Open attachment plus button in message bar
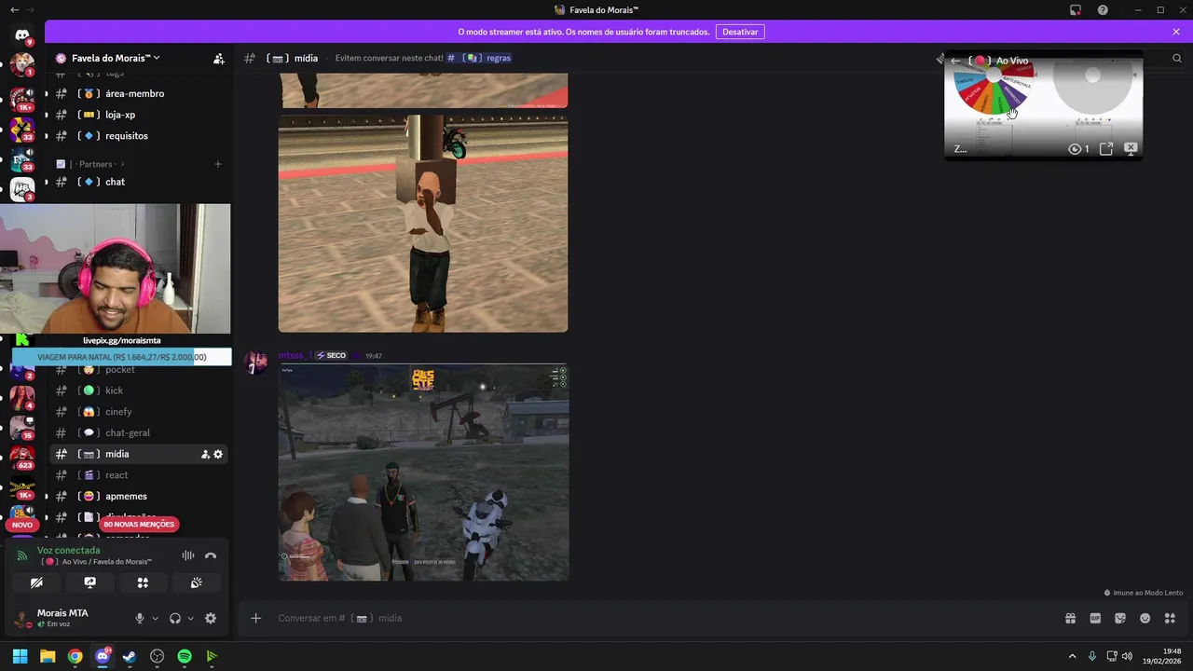The width and height of the screenshot is (1193, 671). pos(255,618)
